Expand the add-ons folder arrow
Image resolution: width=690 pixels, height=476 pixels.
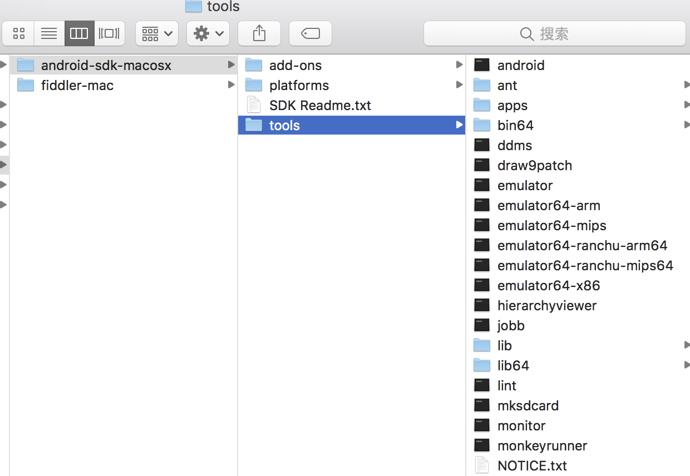click(459, 65)
